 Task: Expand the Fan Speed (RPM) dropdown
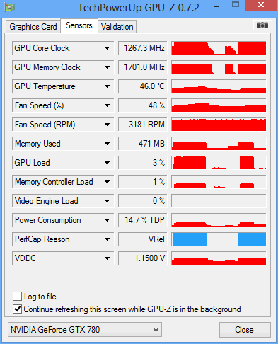pyautogui.click(x=107, y=125)
